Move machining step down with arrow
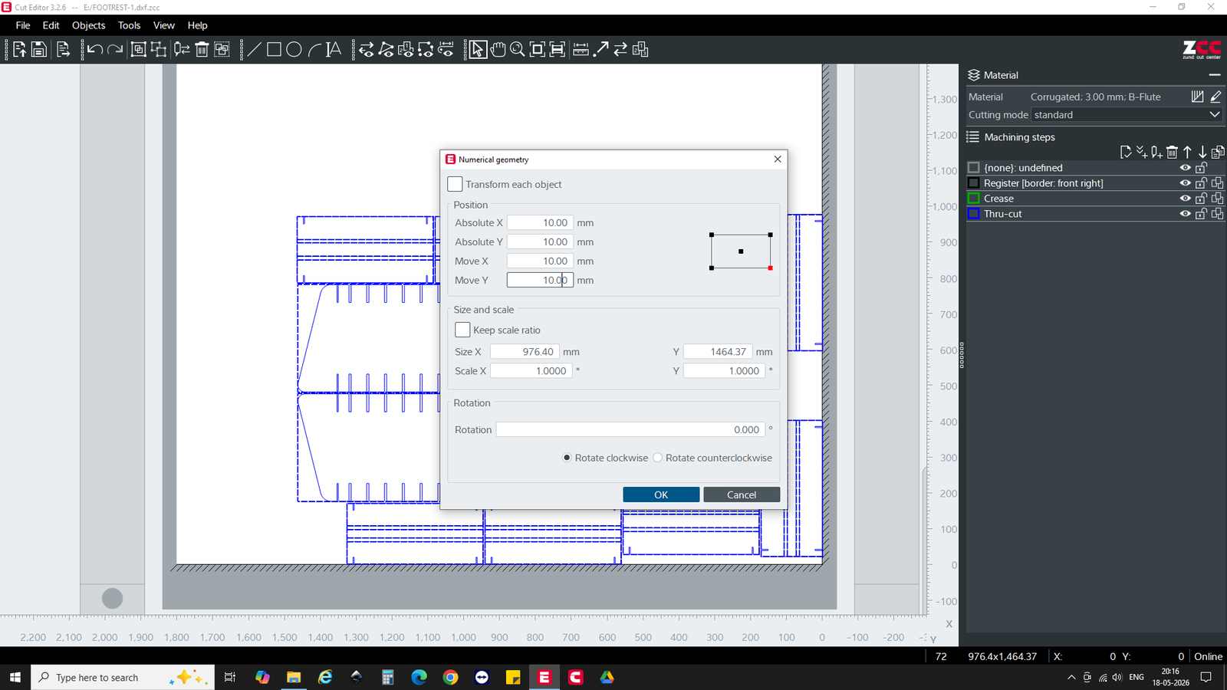The image size is (1227, 690). point(1202,152)
